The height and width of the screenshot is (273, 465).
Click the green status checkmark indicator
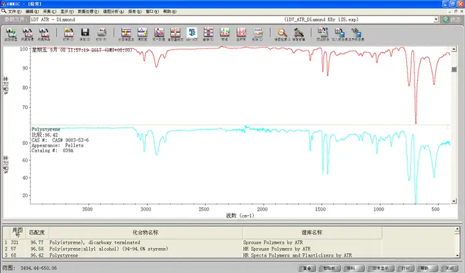click(446, 19)
